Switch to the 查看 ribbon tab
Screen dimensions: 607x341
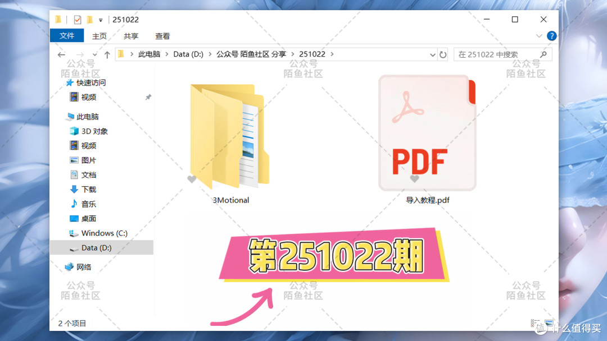coord(162,36)
